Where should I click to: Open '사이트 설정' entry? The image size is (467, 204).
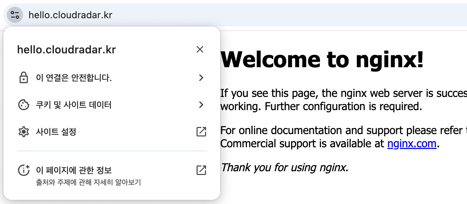pyautogui.click(x=112, y=132)
